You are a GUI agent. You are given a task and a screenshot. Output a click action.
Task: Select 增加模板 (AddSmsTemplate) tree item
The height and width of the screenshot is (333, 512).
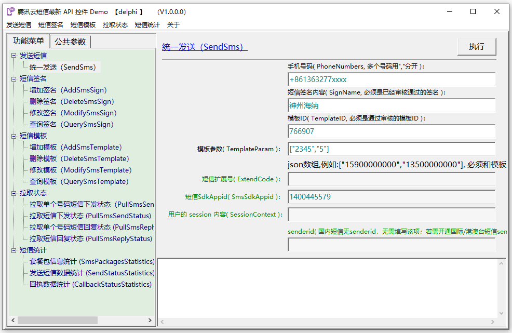(x=75, y=148)
